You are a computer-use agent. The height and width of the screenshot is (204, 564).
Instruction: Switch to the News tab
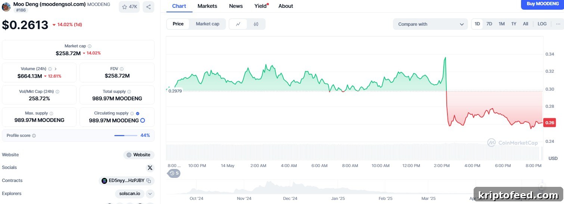236,6
